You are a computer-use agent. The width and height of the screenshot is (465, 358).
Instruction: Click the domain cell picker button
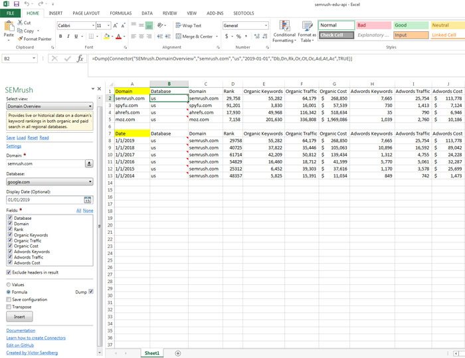click(x=89, y=163)
